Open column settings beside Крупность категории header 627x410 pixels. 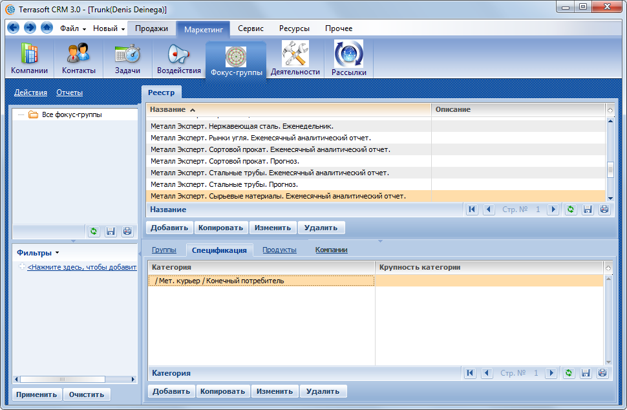tap(608, 268)
